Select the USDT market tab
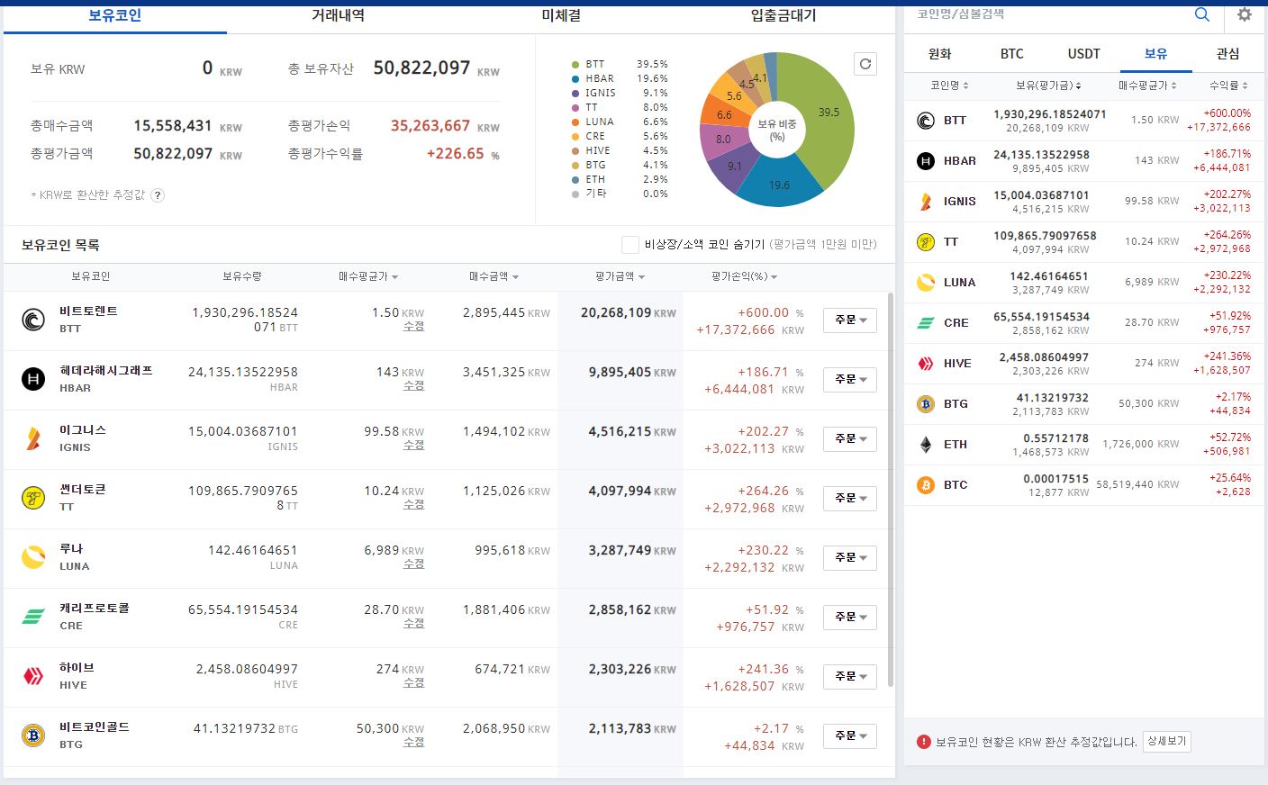Image resolution: width=1268 pixels, height=785 pixels. click(1084, 54)
